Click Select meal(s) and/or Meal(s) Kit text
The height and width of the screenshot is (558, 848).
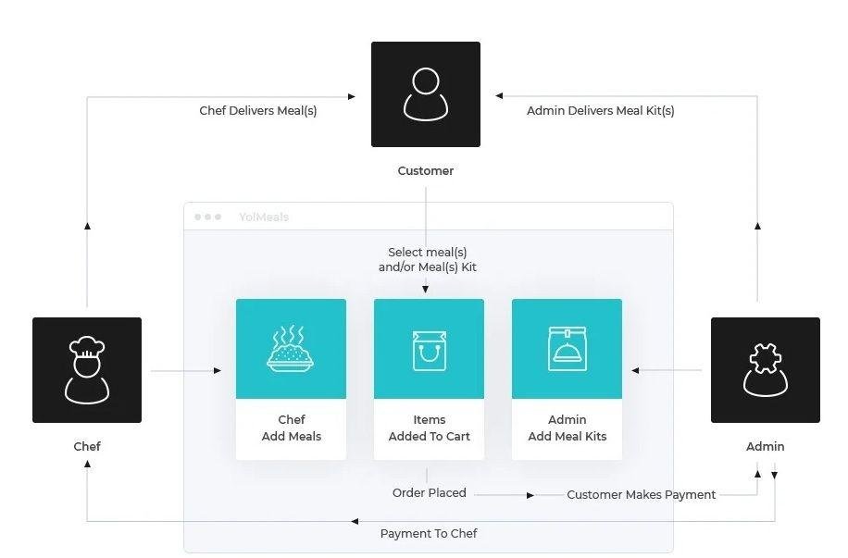427,259
